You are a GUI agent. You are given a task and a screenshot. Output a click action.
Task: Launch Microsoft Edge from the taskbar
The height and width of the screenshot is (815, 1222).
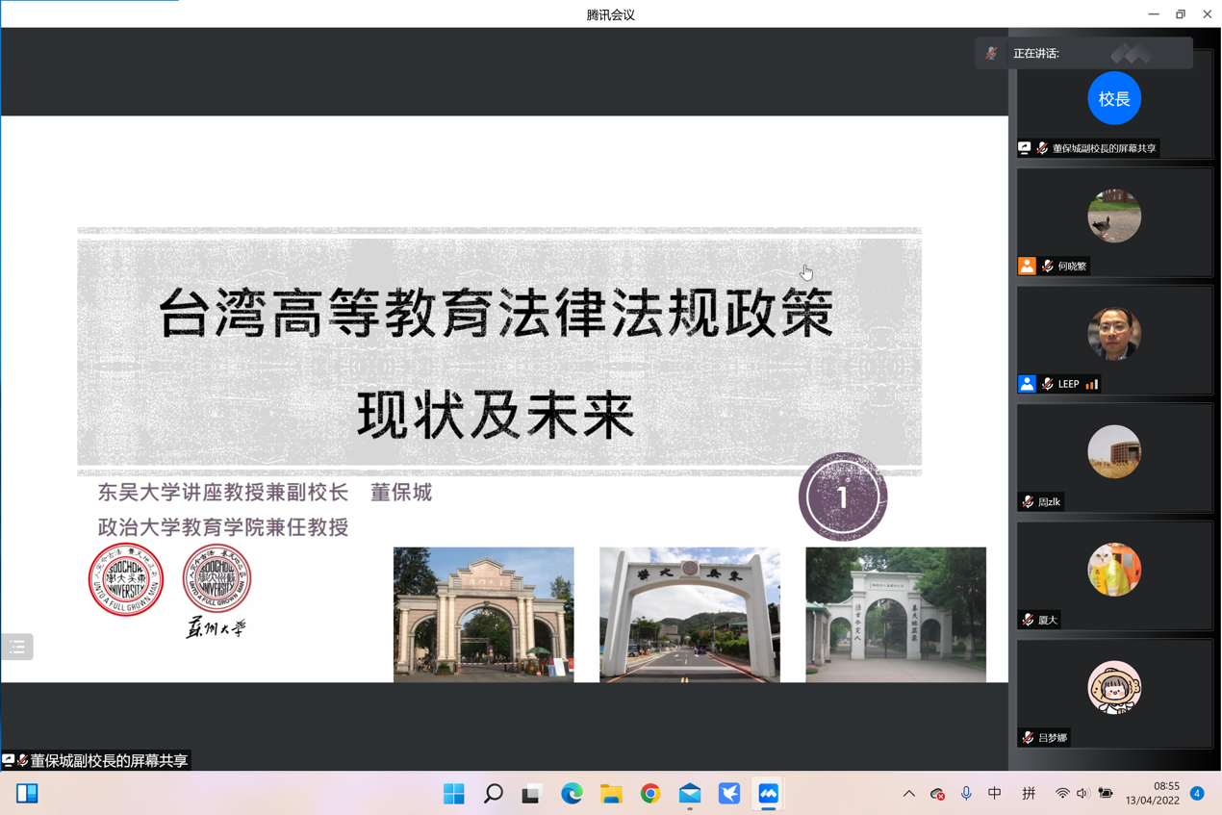(x=572, y=794)
